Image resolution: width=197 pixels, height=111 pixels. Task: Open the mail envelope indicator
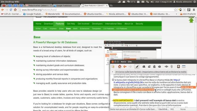[143, 2]
